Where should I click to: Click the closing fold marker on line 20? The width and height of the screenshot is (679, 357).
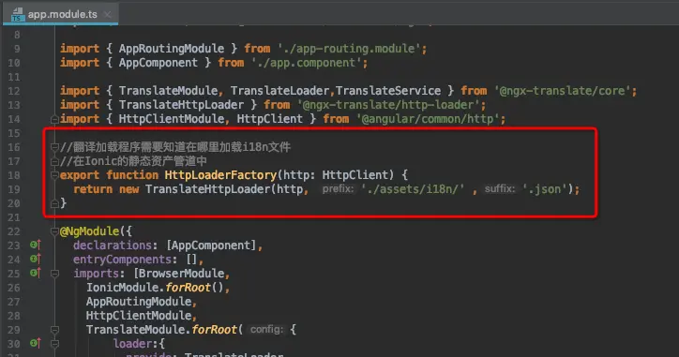tap(54, 203)
